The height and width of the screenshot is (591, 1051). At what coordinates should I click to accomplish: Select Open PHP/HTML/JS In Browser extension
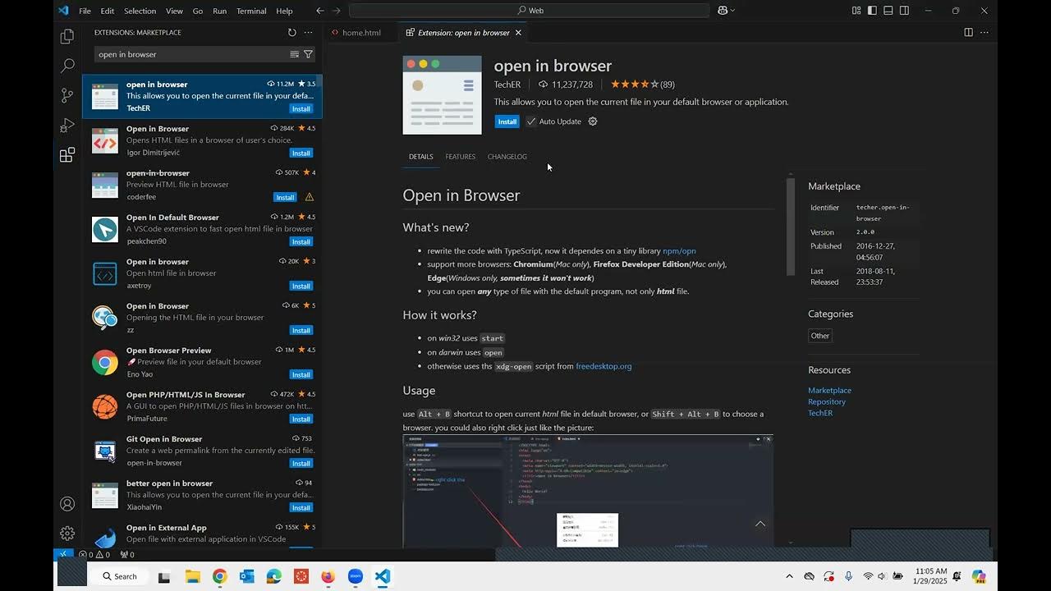click(202, 407)
